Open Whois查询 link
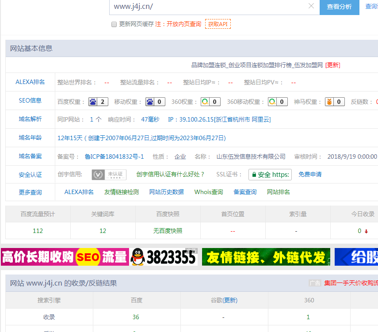This screenshot has width=378, height=332. [x=209, y=192]
